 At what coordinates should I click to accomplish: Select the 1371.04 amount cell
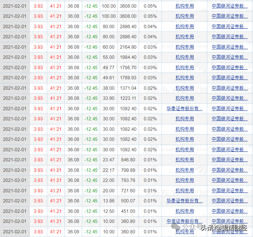pyautogui.click(x=128, y=88)
